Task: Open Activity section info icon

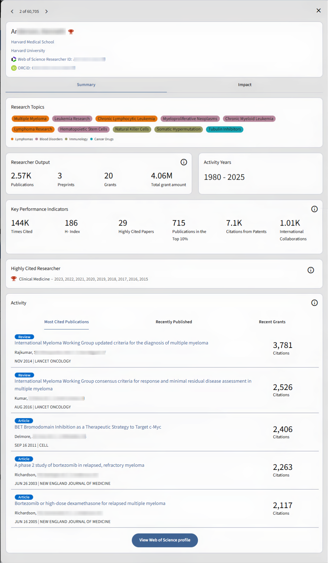Action: 314,303
